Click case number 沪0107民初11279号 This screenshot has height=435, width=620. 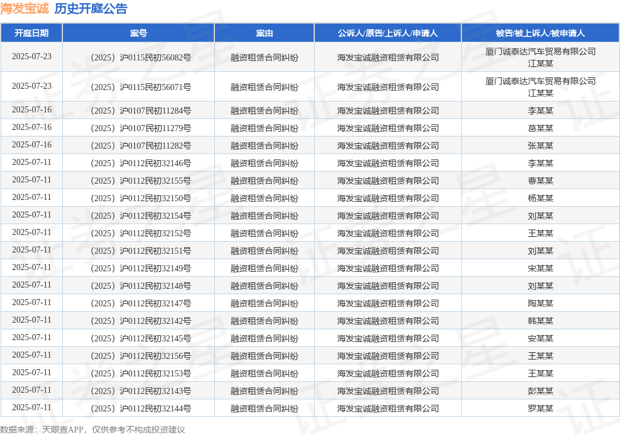140,128
